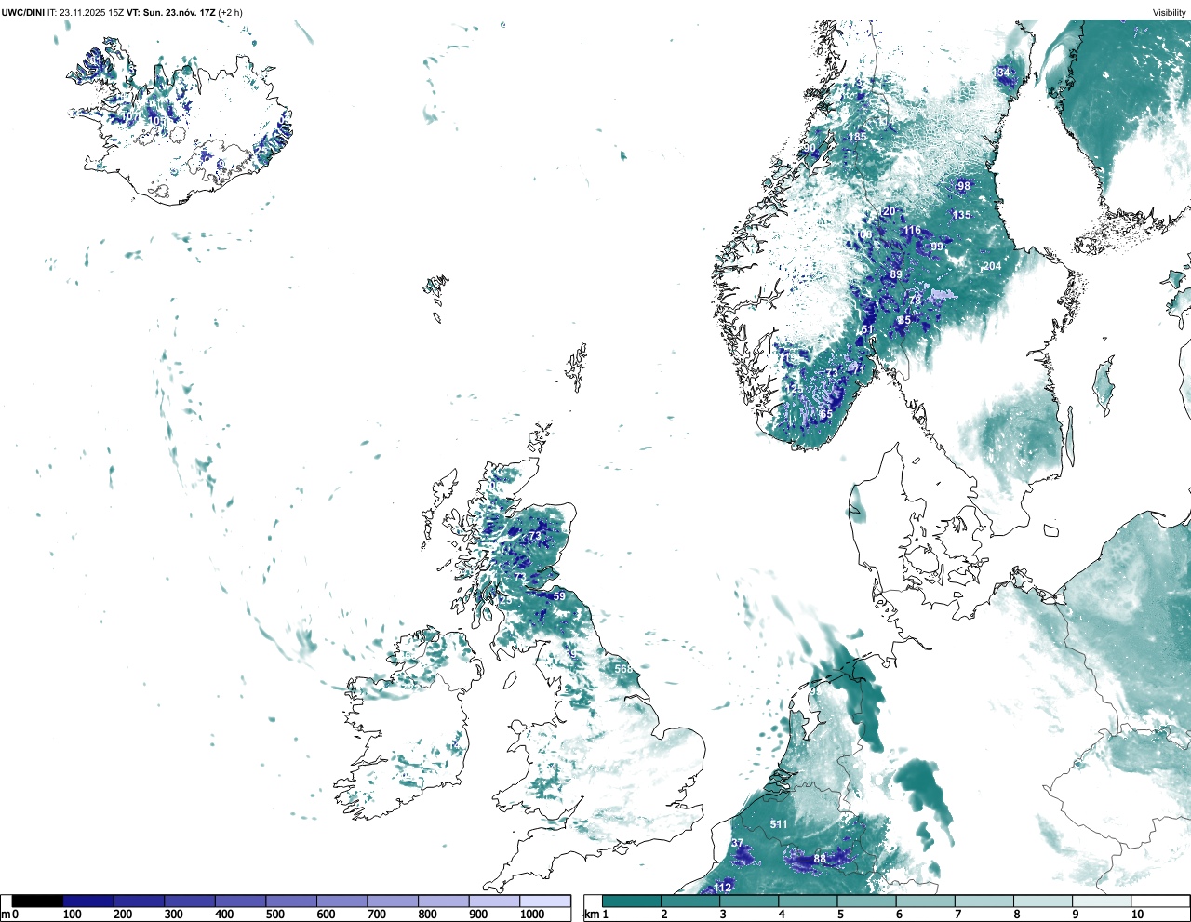Click the '51' value near Oslo
The width and height of the screenshot is (1191, 922).
(867, 329)
